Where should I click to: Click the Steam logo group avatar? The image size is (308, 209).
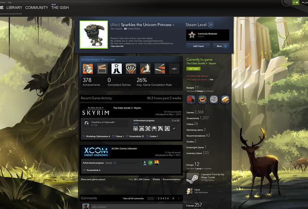coord(192,178)
